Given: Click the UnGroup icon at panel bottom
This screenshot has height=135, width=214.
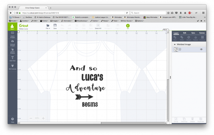Looking at the screenshot, I should tap(184, 120).
